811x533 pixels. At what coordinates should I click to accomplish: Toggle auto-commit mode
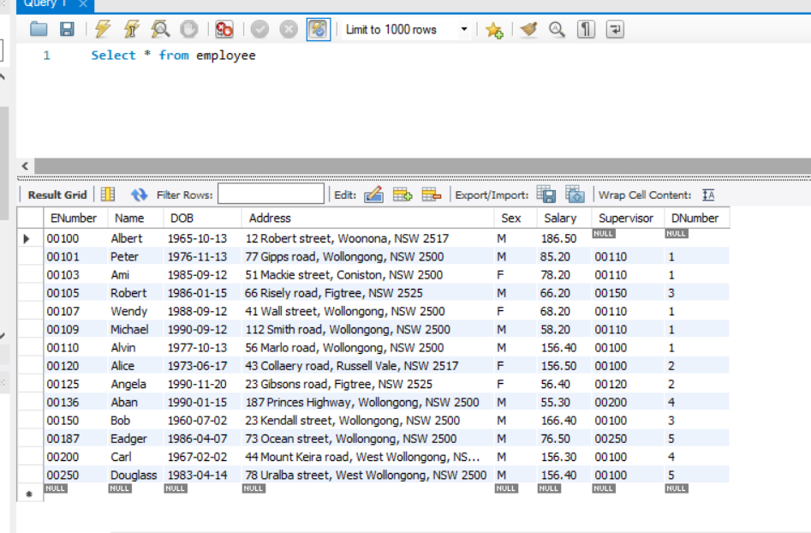(318, 29)
